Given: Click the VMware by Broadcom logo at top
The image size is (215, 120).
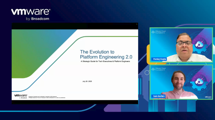Looking at the screenshot, I should [31, 15].
